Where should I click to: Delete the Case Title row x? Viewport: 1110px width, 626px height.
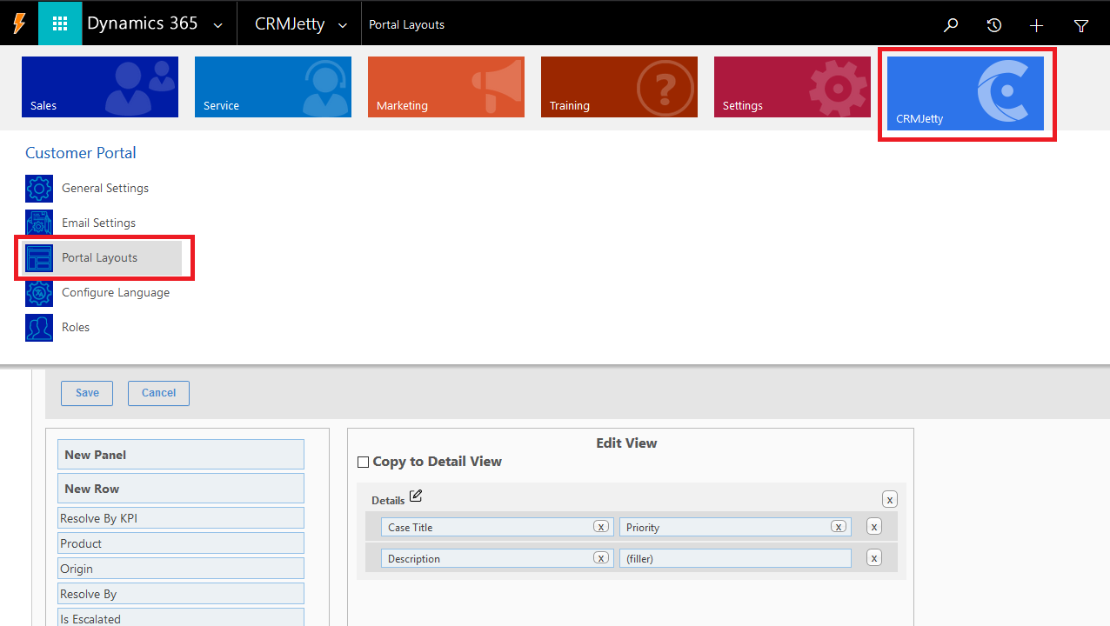(x=874, y=527)
